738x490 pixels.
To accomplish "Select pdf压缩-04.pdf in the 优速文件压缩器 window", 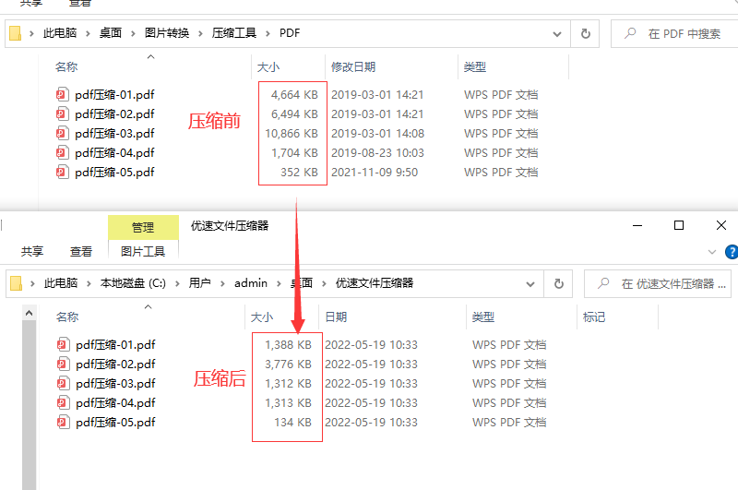I will (116, 402).
